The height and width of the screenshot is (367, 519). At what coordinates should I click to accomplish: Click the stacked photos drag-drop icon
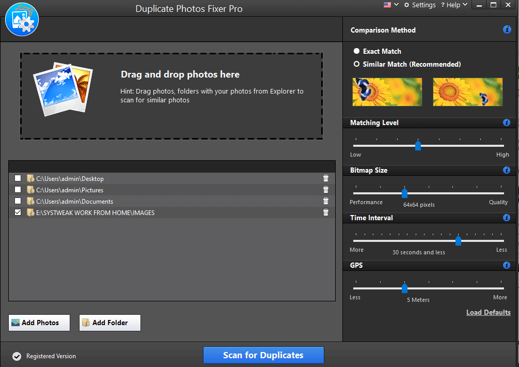tap(63, 89)
